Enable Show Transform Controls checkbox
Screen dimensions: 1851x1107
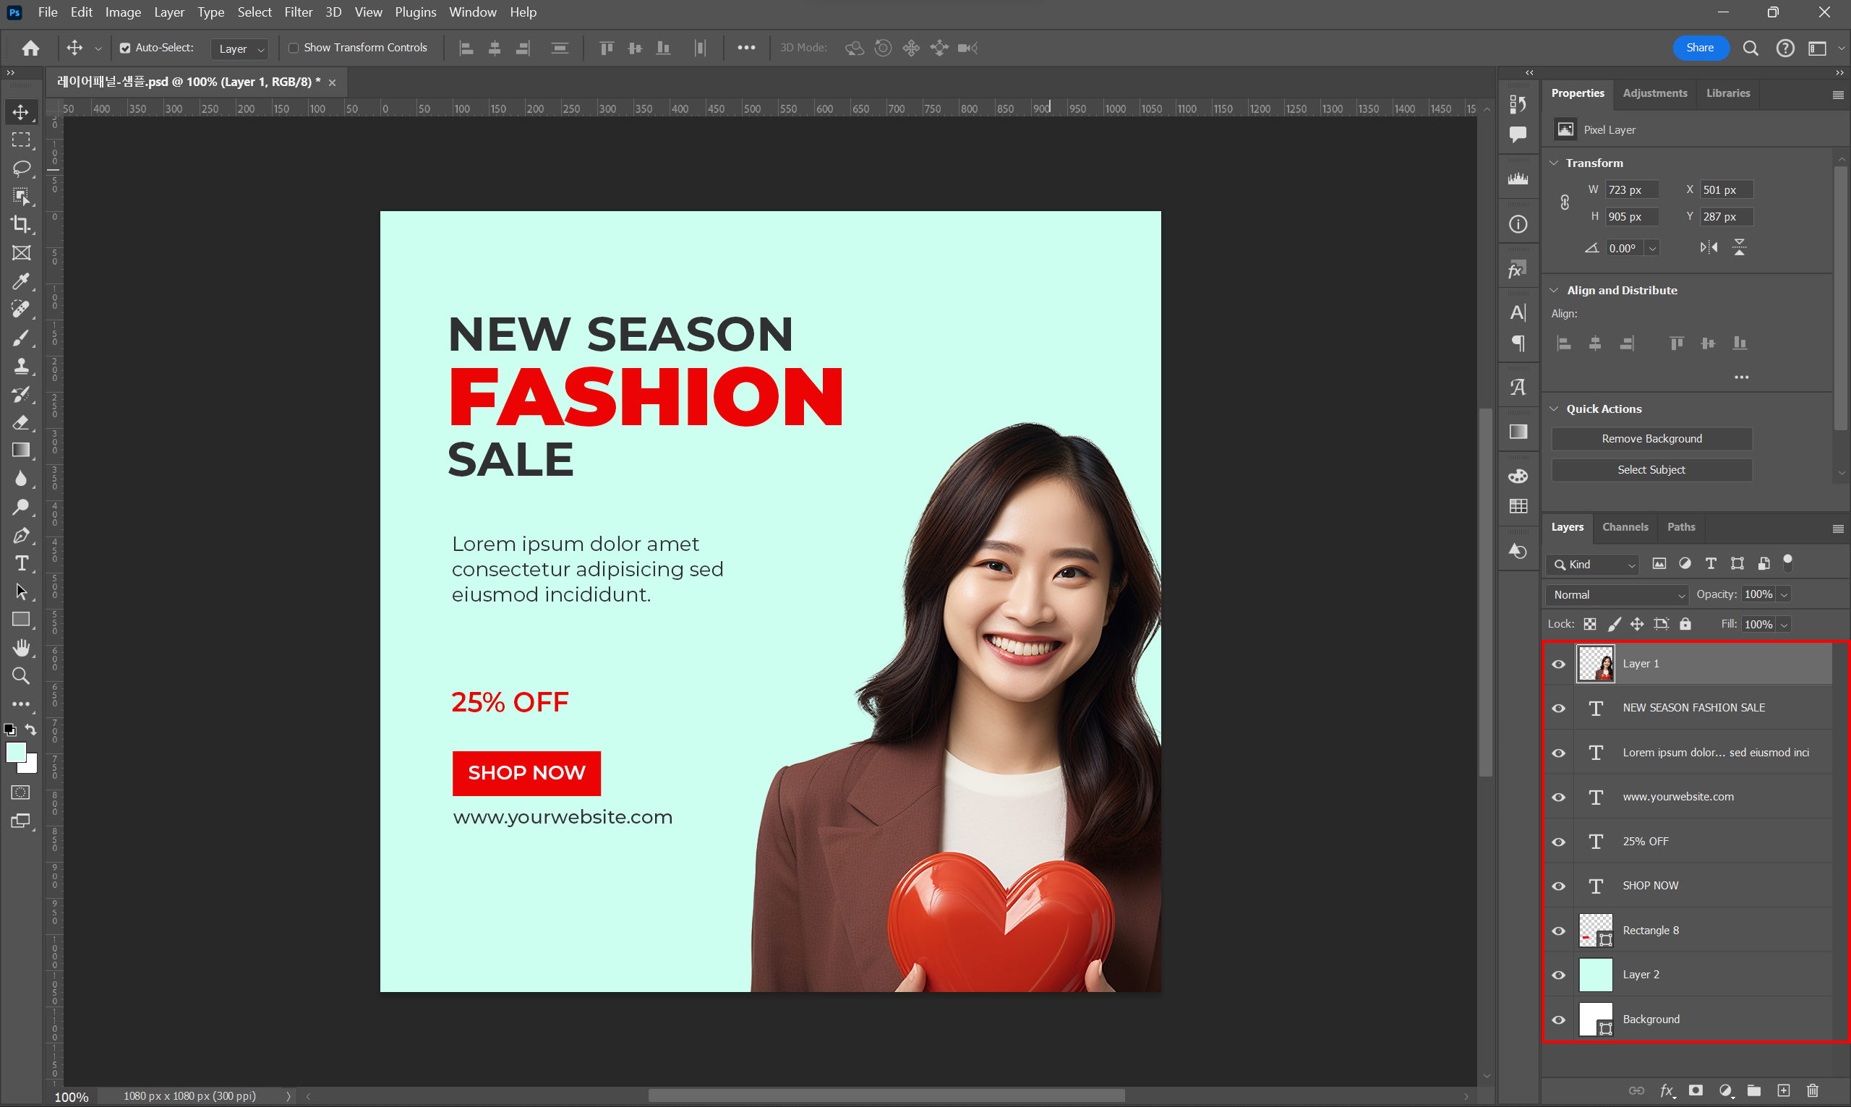pos(294,48)
